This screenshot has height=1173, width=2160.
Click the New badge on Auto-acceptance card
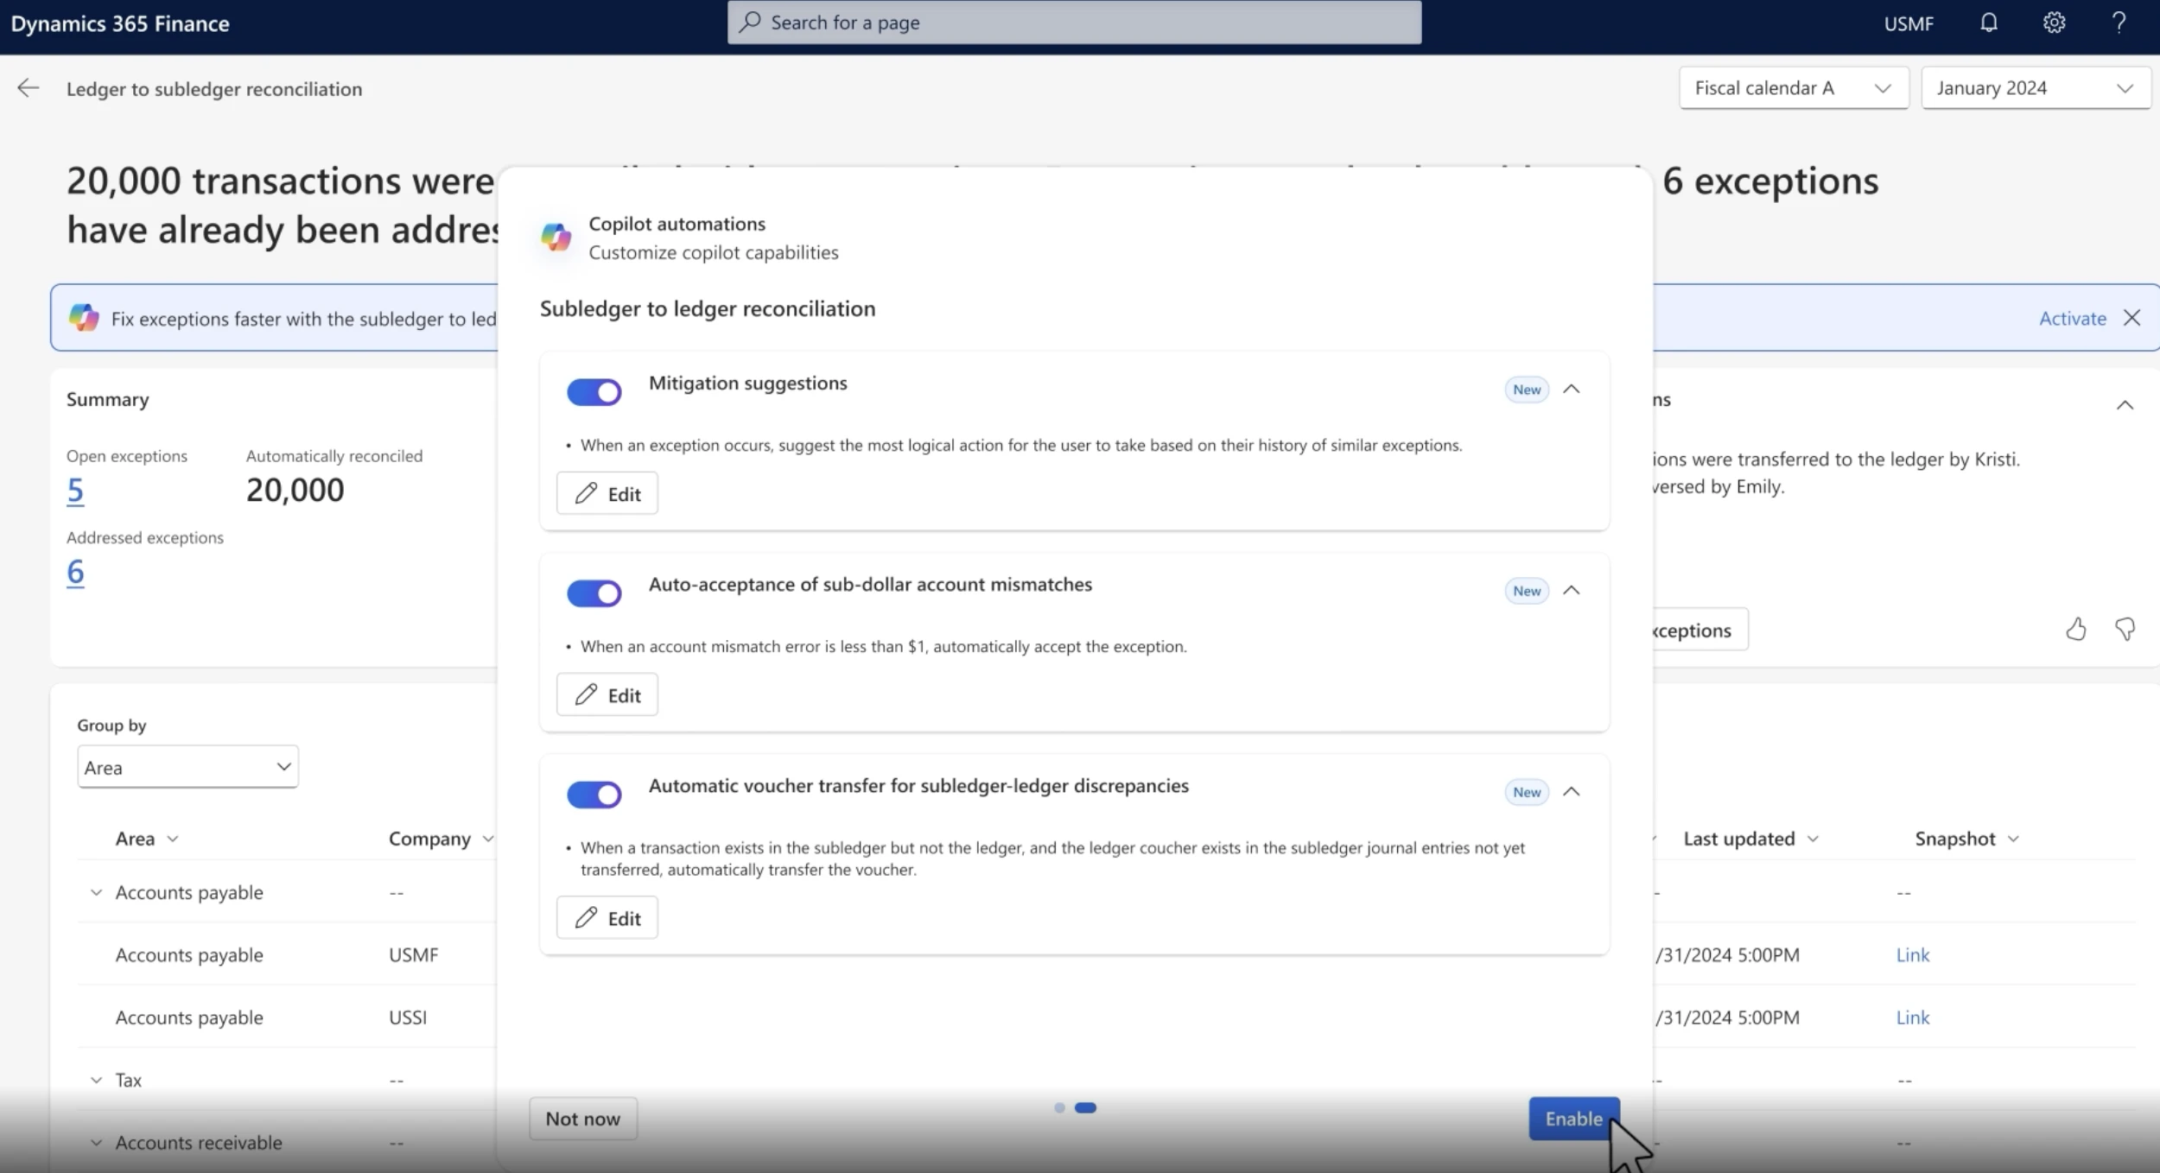tap(1527, 591)
